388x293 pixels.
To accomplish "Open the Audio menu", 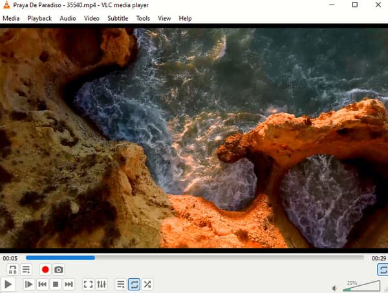I will click(68, 18).
